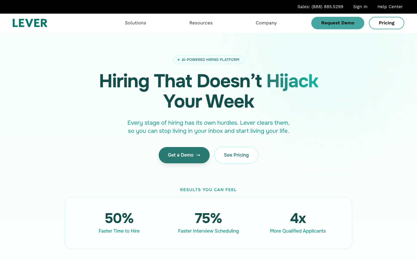Go to the Help Center
Viewport: 417px width, 261px height.
coord(390,7)
